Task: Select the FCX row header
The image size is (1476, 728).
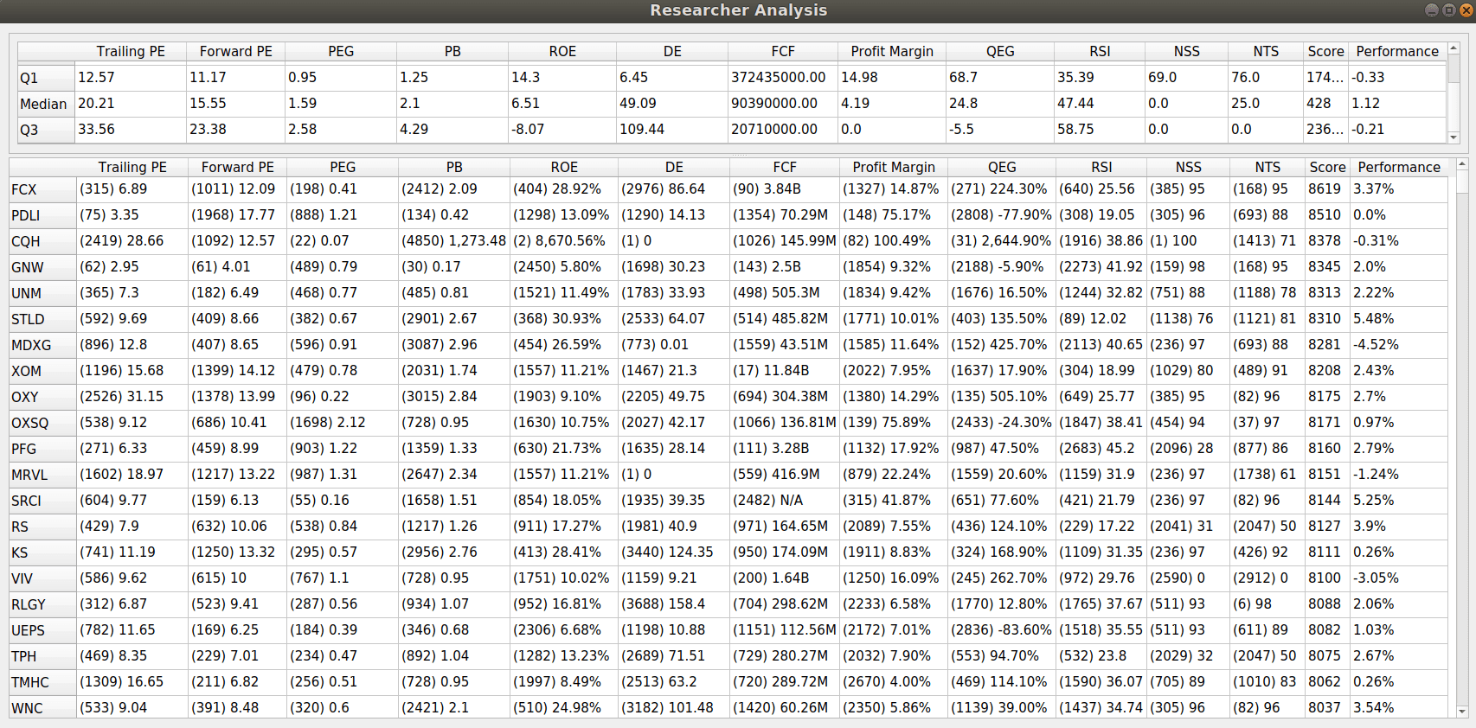Action: coord(42,189)
